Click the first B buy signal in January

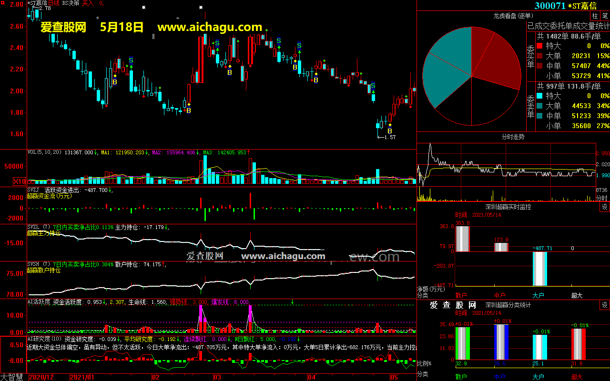pos(115,82)
